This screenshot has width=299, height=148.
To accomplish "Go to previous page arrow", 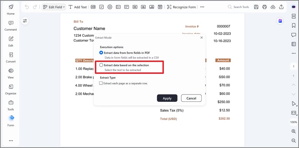I will tap(294, 85).
